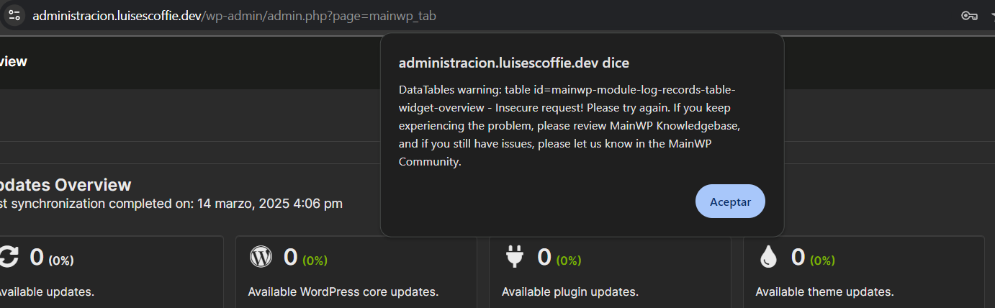Click the sync refresh arrows icon
The height and width of the screenshot is (308, 995).
(x=8, y=257)
